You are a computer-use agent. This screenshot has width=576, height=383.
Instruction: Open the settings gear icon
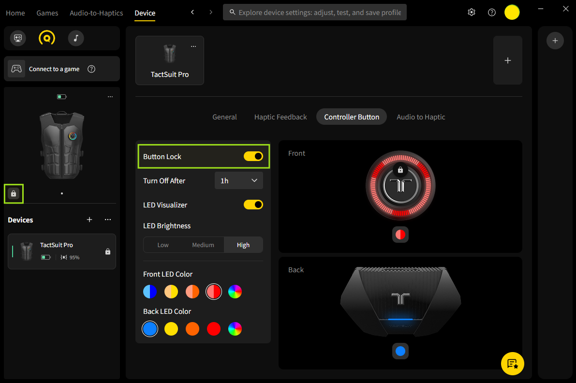coord(472,13)
